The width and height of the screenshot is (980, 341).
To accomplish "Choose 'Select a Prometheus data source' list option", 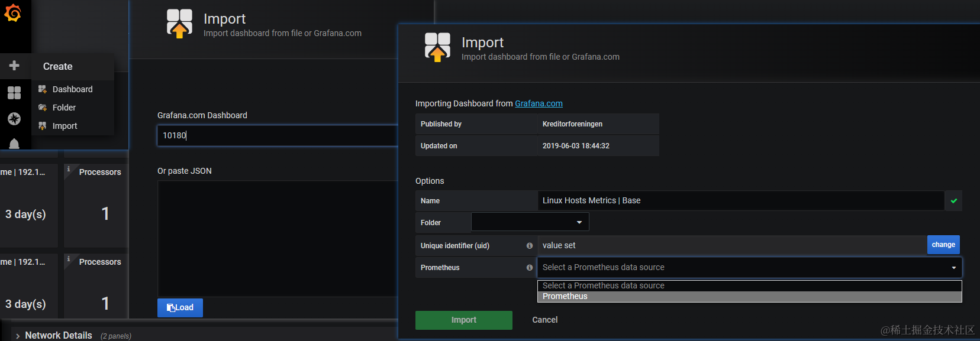I will coord(750,285).
